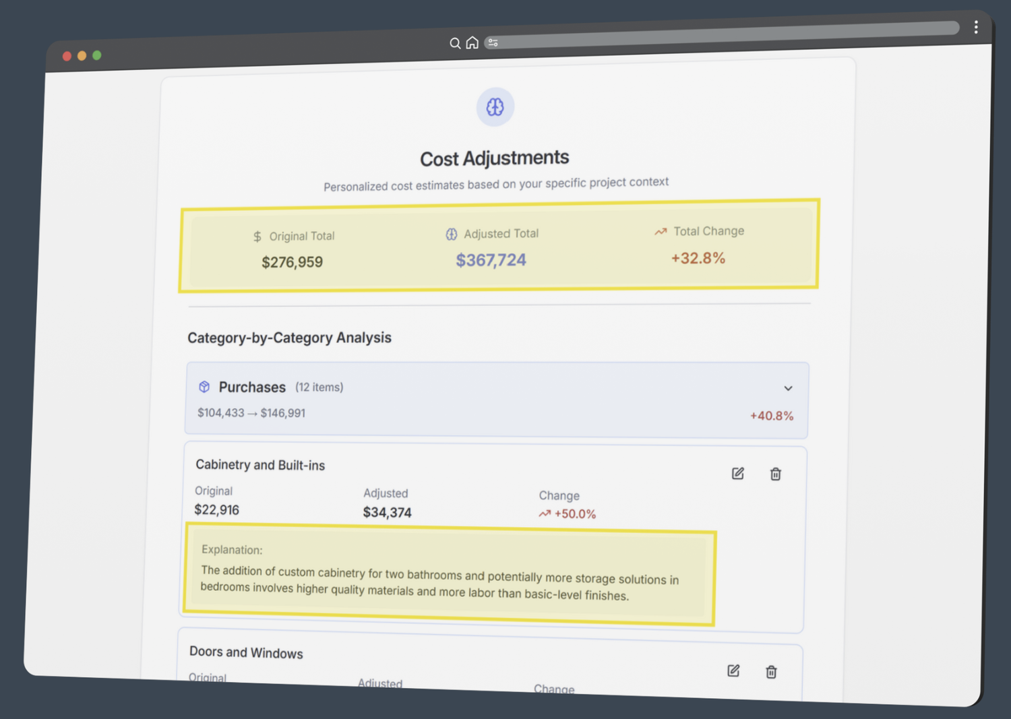The height and width of the screenshot is (719, 1011).
Task: Click the red arrow icon beside +50.0%
Action: pyautogui.click(x=545, y=513)
